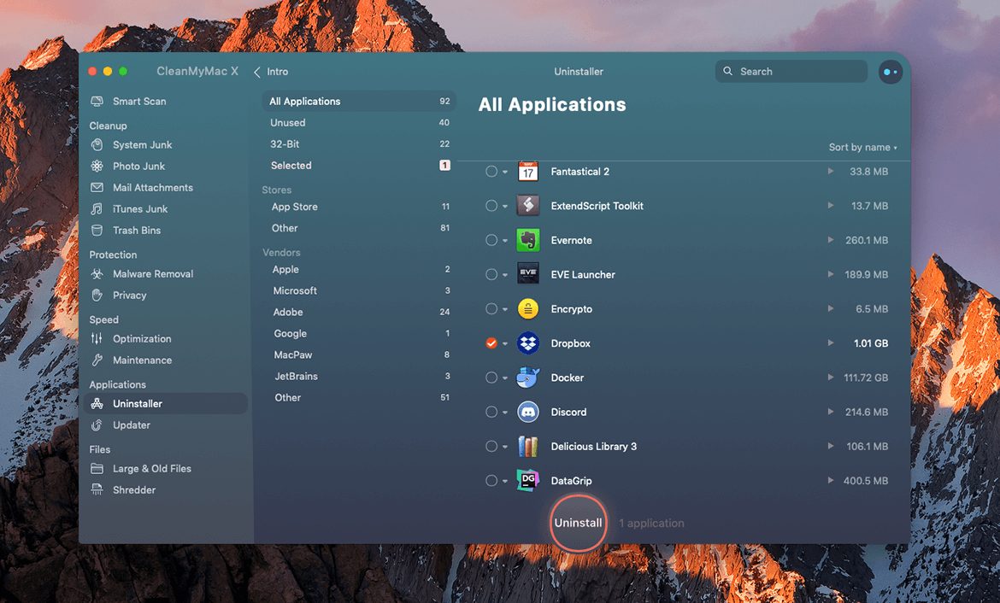Image resolution: width=1000 pixels, height=603 pixels.
Task: Select the DataGrip app icon
Action: point(528,481)
